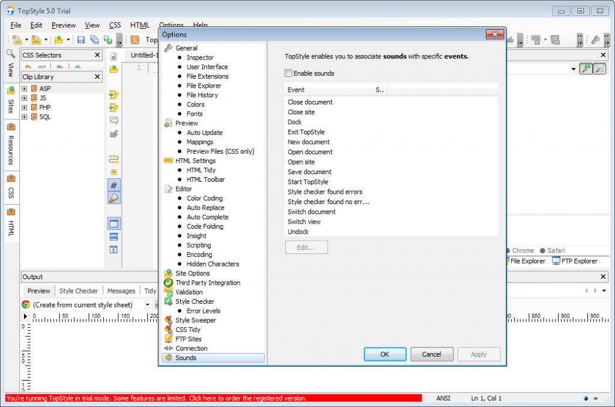Image resolution: width=615 pixels, height=407 pixels.
Task: Select HTML Tidy under HTML Settings
Action: pos(201,170)
